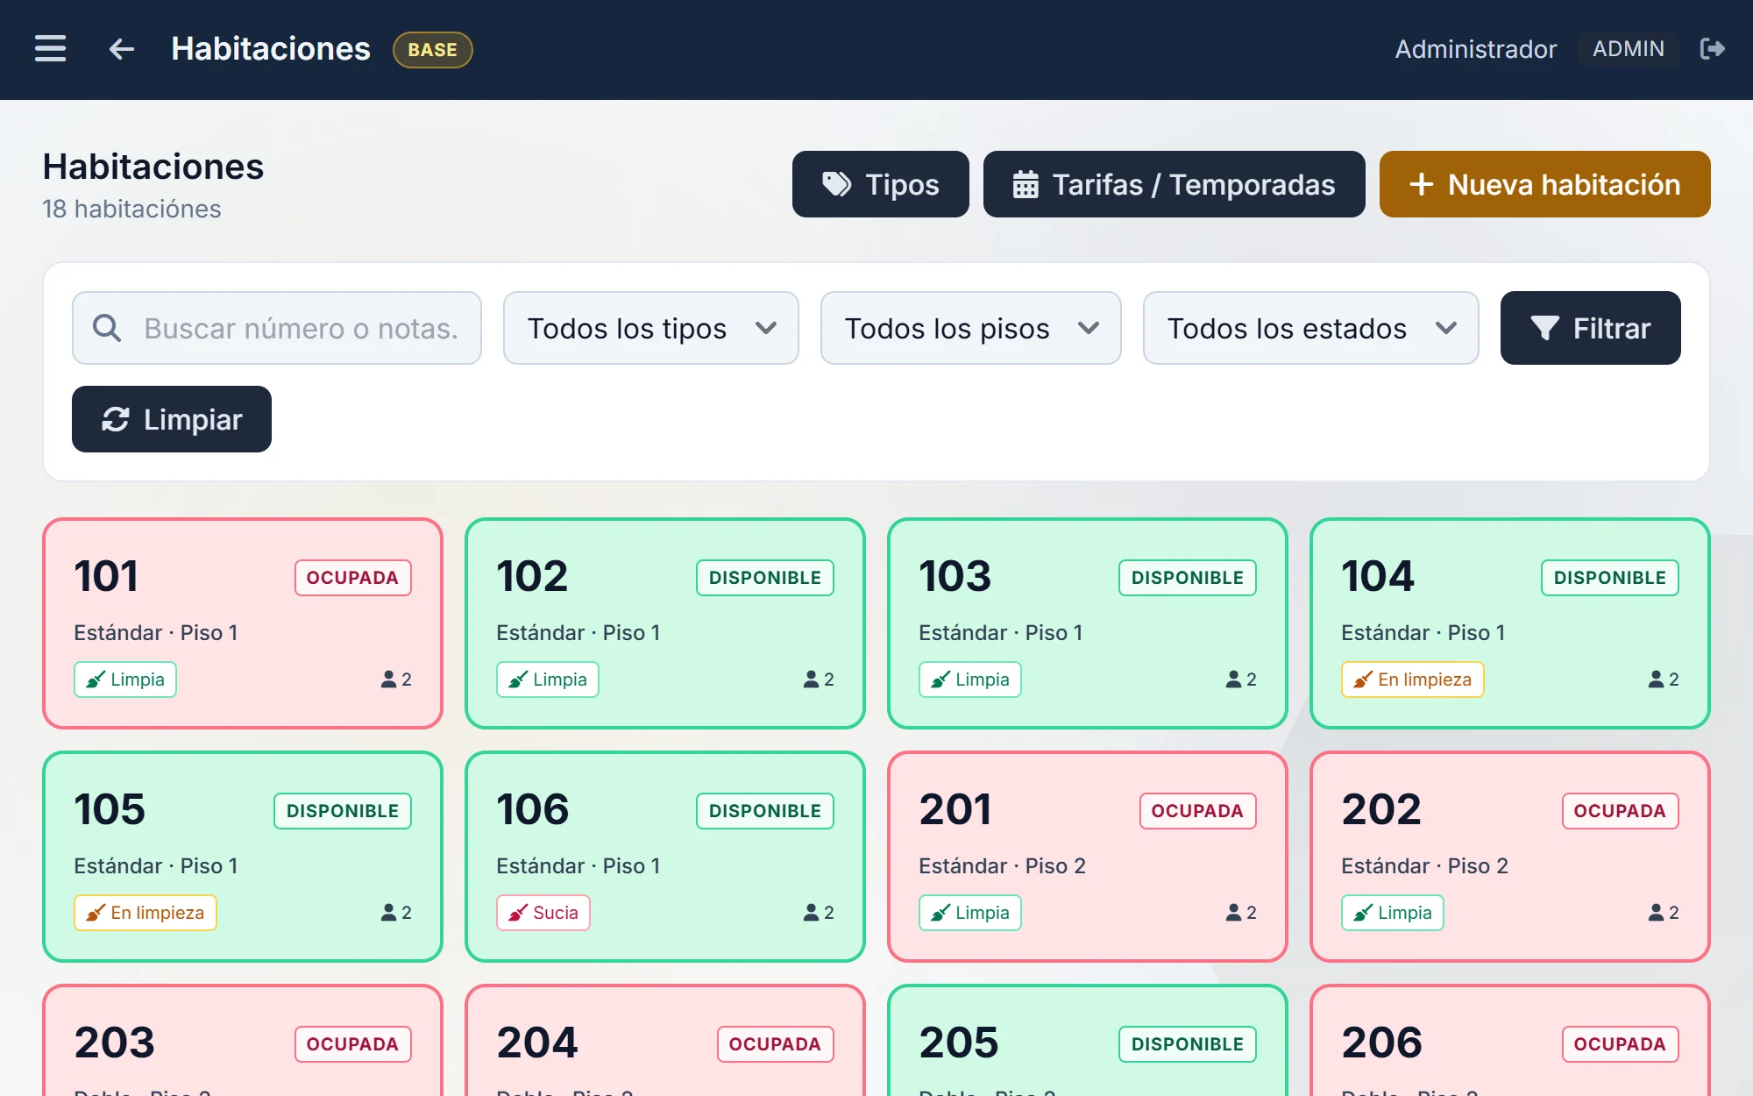1753x1096 pixels.
Task: Click Sucia tag on room 106
Action: [x=543, y=913]
